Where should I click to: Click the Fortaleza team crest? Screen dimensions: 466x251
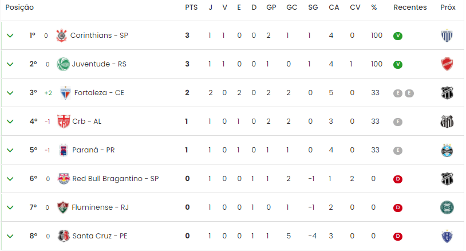65,93
